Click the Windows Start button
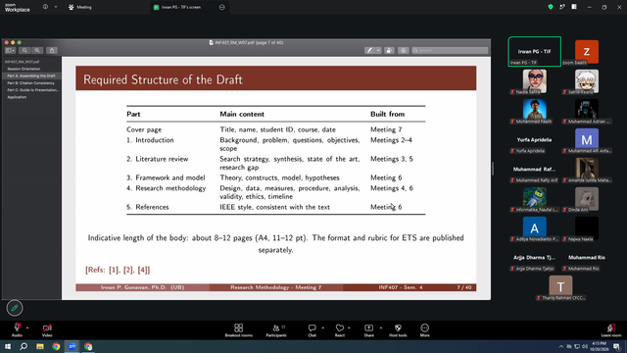The height and width of the screenshot is (353, 627). point(8,346)
